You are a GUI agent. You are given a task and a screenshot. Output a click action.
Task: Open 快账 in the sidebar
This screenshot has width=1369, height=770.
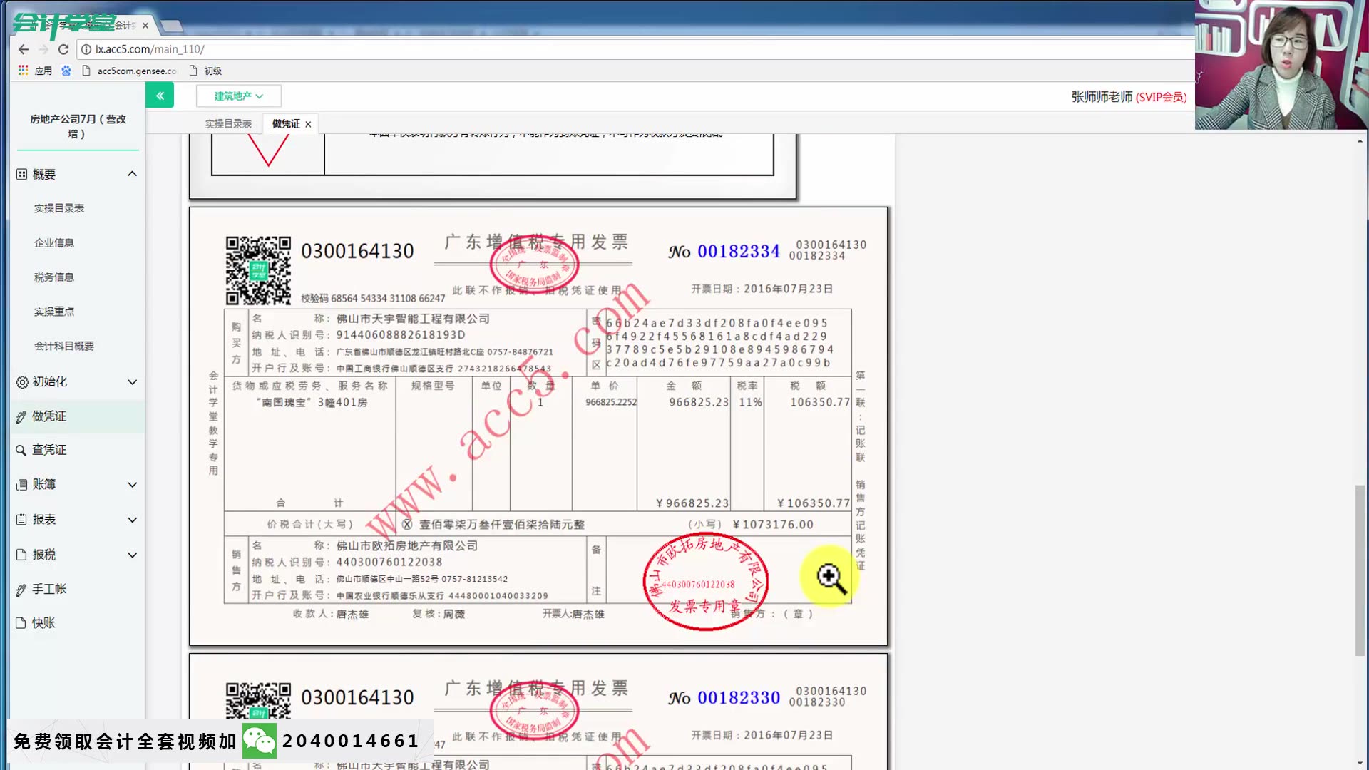click(x=43, y=622)
